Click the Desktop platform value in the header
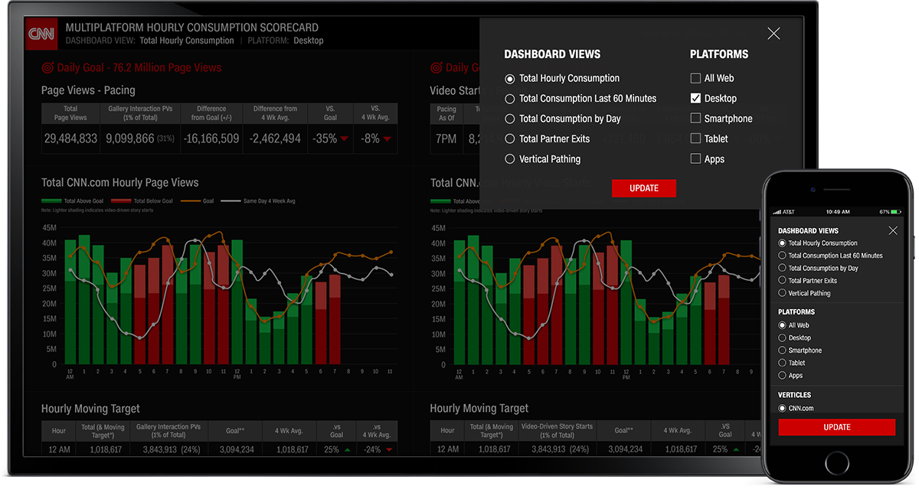 tap(308, 41)
